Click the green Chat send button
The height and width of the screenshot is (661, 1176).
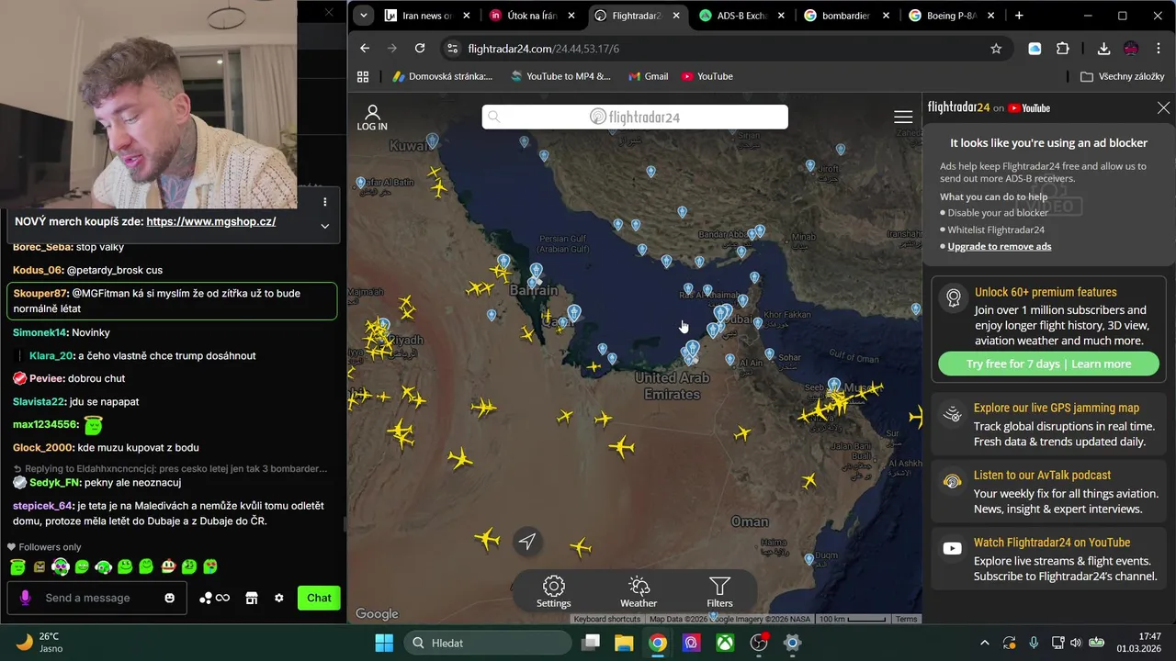(x=319, y=598)
